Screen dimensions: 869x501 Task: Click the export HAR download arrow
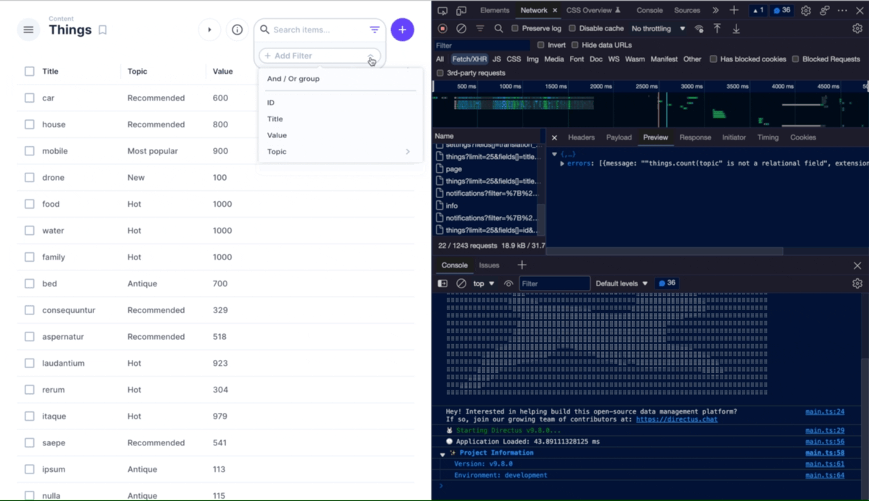(736, 28)
